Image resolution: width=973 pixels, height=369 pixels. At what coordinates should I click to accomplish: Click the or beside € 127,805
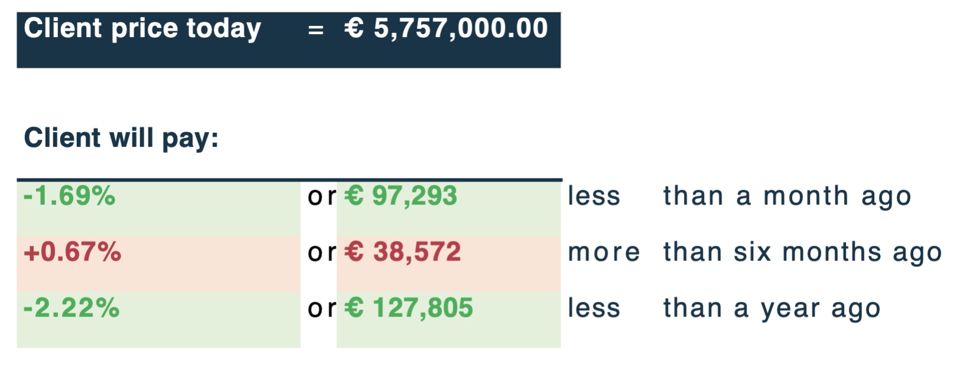point(322,309)
